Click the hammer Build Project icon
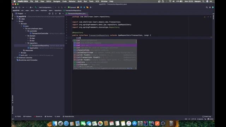This screenshot has height=127, width=226. tap(36, 7)
